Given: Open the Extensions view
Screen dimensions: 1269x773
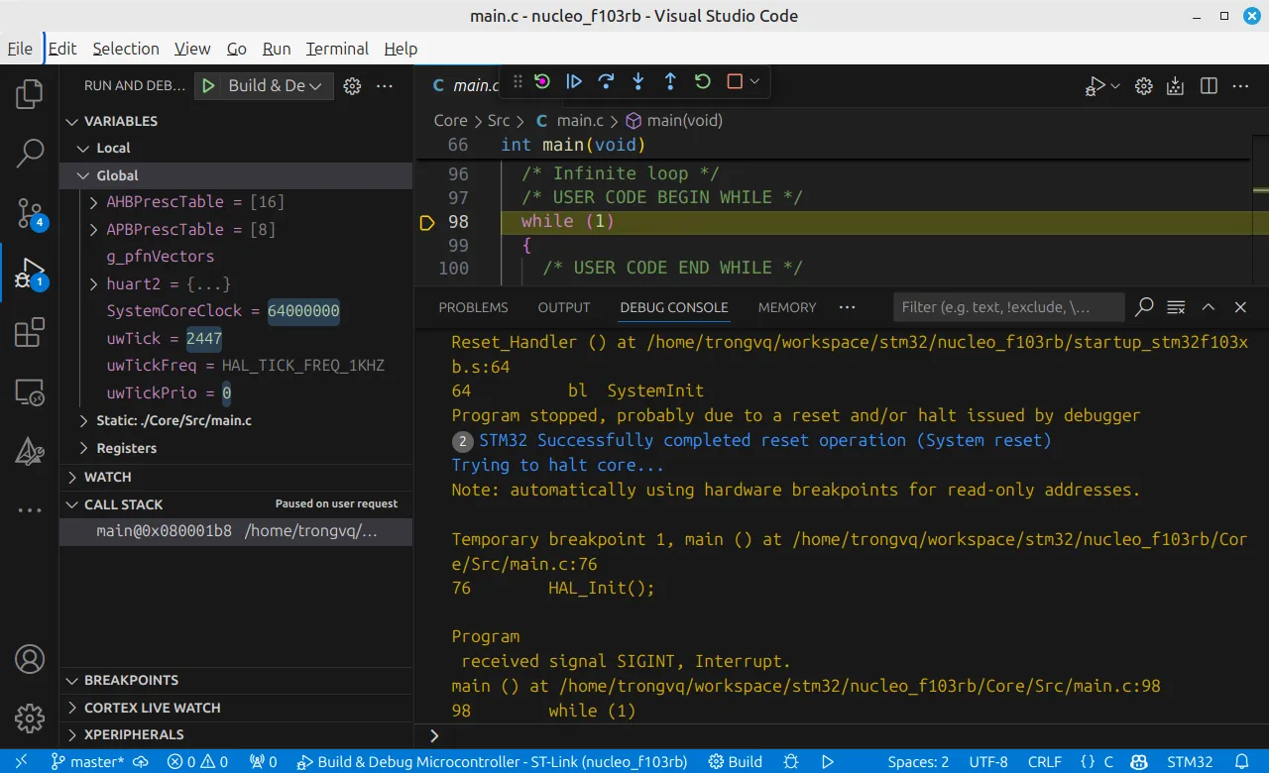Looking at the screenshot, I should pos(30,332).
